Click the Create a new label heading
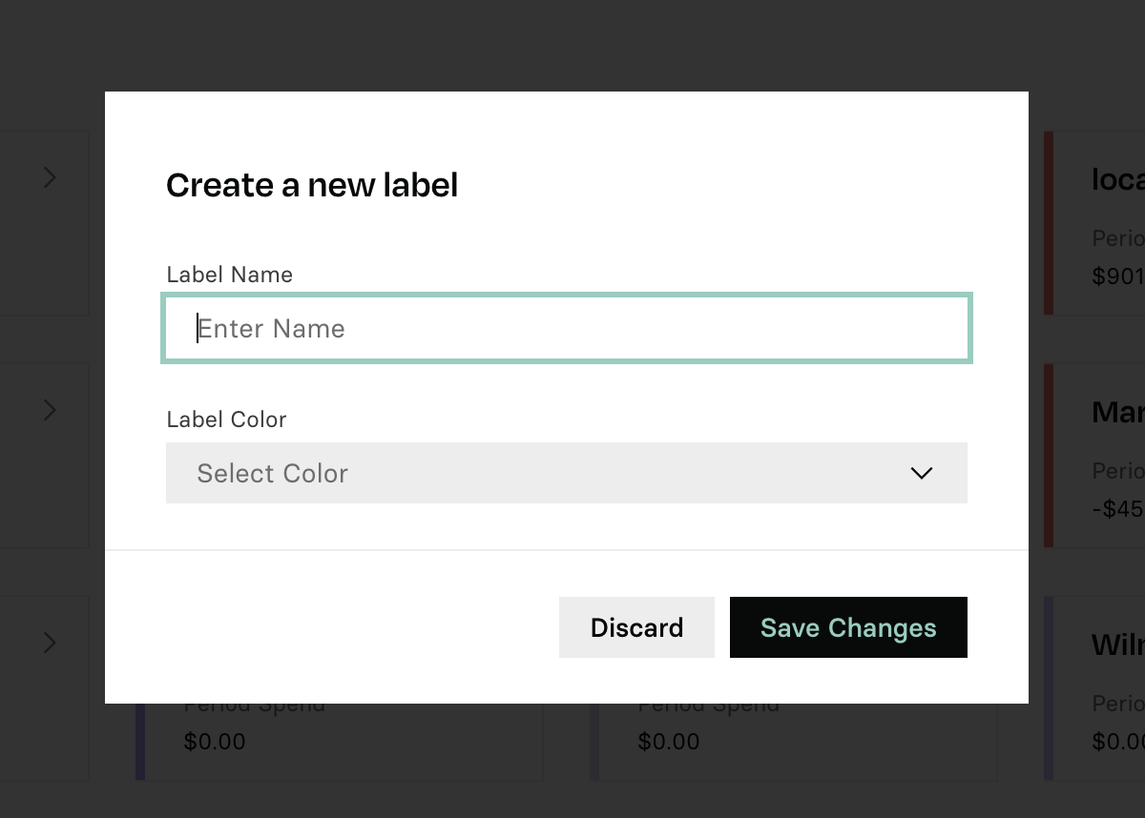This screenshot has width=1145, height=818. [x=312, y=185]
